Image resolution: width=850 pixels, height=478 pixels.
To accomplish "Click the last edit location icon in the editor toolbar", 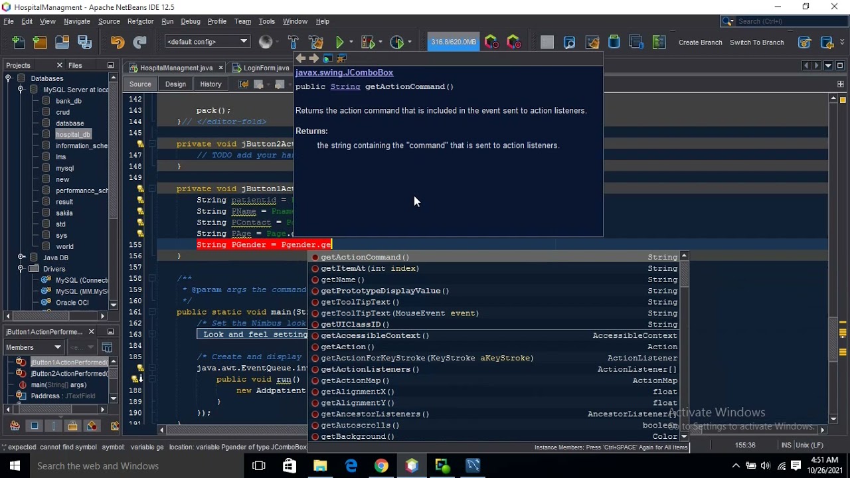I will (244, 84).
